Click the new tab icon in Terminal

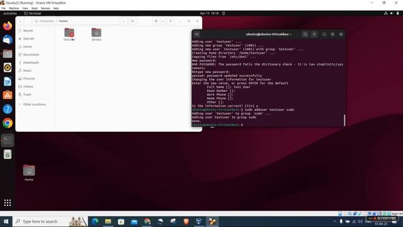click(x=197, y=34)
